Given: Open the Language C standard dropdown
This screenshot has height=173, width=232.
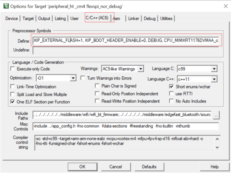Looking at the screenshot, I should click(214, 69).
